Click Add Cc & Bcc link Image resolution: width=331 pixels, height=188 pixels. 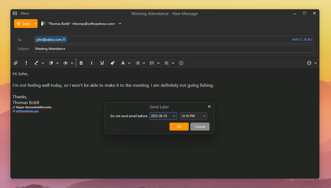coord(302,40)
